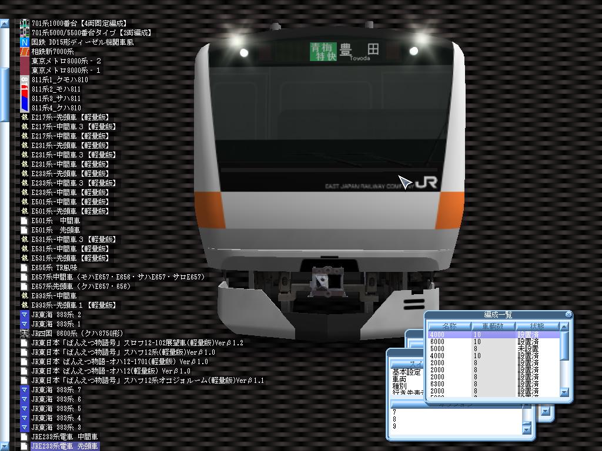Image resolution: width=602 pixels, height=451 pixels.
Task: Click the 編成一覧 list scroll-down arrow
Action: (564, 392)
